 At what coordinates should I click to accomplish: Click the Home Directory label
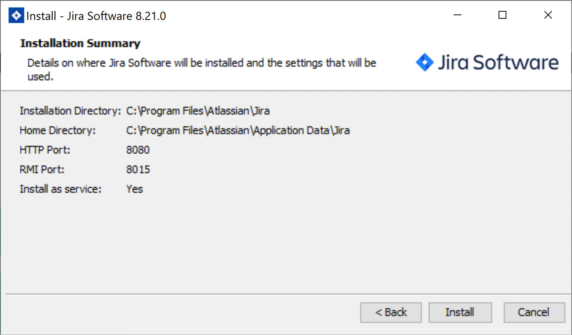pyautogui.click(x=57, y=130)
